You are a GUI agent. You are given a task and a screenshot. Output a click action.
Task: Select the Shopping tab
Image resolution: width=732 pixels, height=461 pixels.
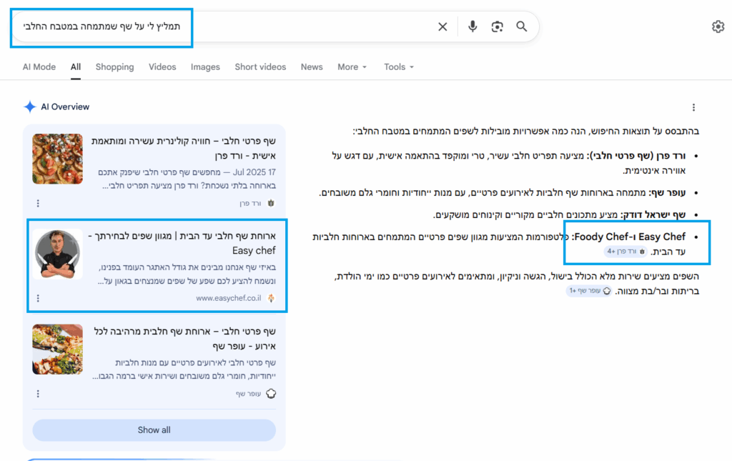pyautogui.click(x=114, y=66)
